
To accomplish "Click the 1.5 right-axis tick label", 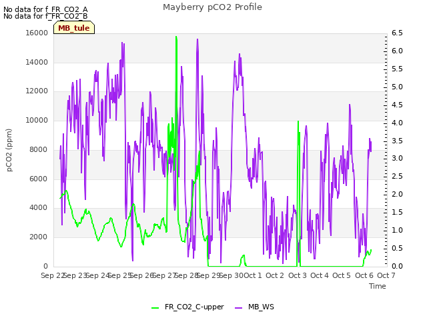I will (397, 212).
